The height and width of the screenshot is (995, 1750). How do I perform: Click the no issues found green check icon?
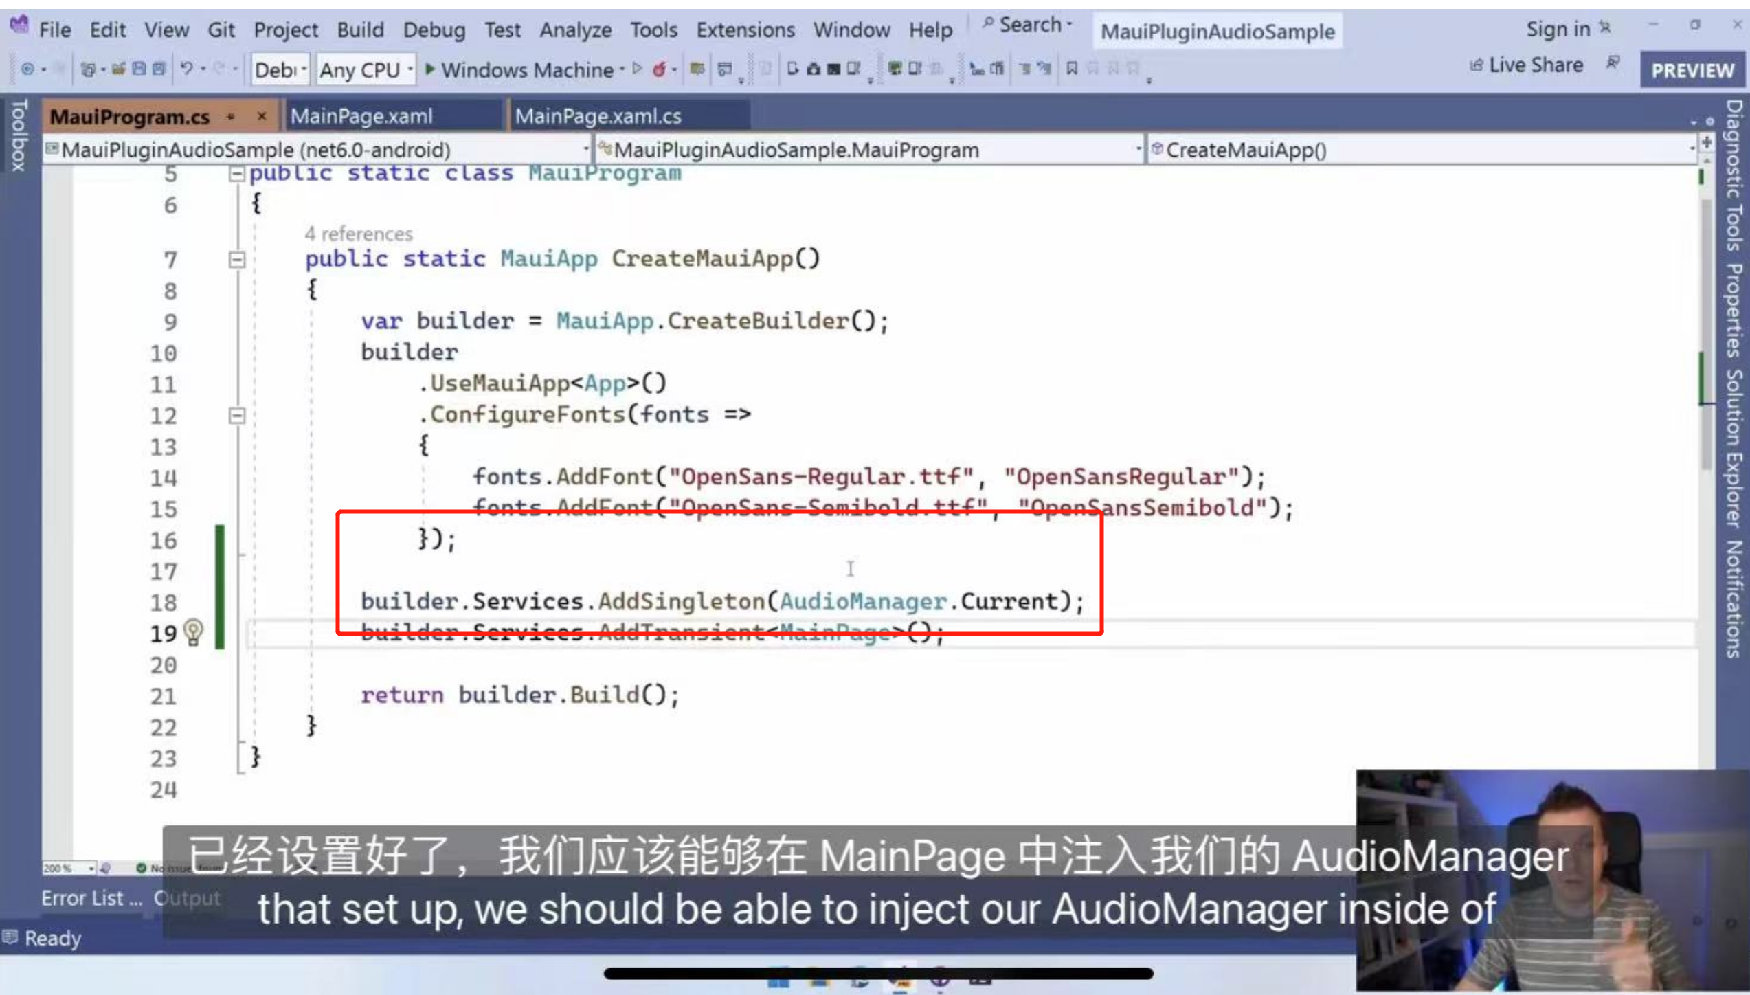tap(141, 868)
